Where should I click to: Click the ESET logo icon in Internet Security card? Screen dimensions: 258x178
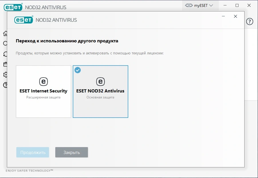tap(44, 82)
